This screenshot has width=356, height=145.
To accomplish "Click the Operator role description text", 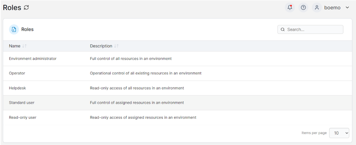I will (x=146, y=73).
